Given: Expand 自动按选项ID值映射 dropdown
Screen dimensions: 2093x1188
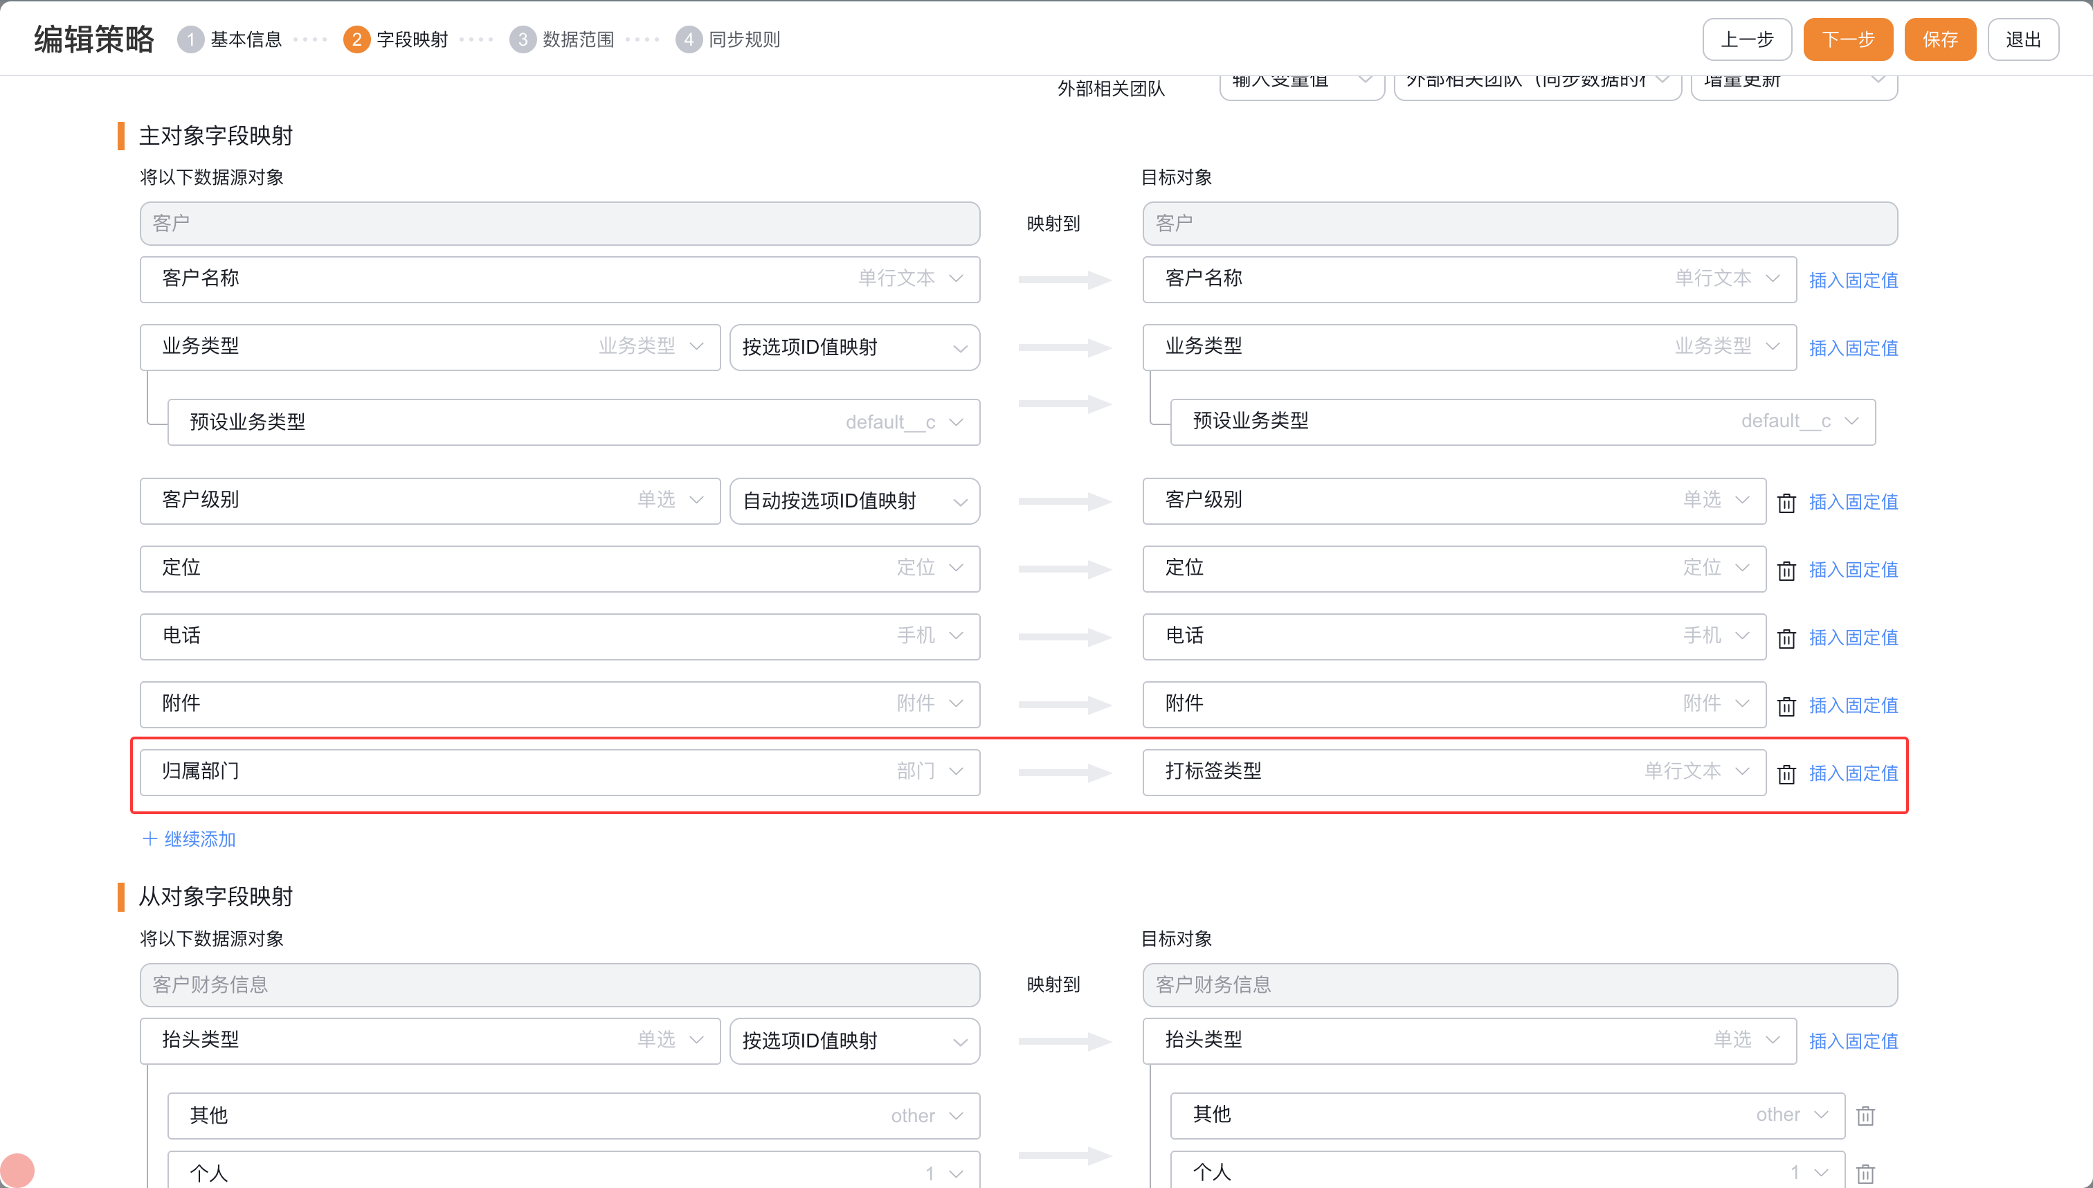Looking at the screenshot, I should coord(853,501).
